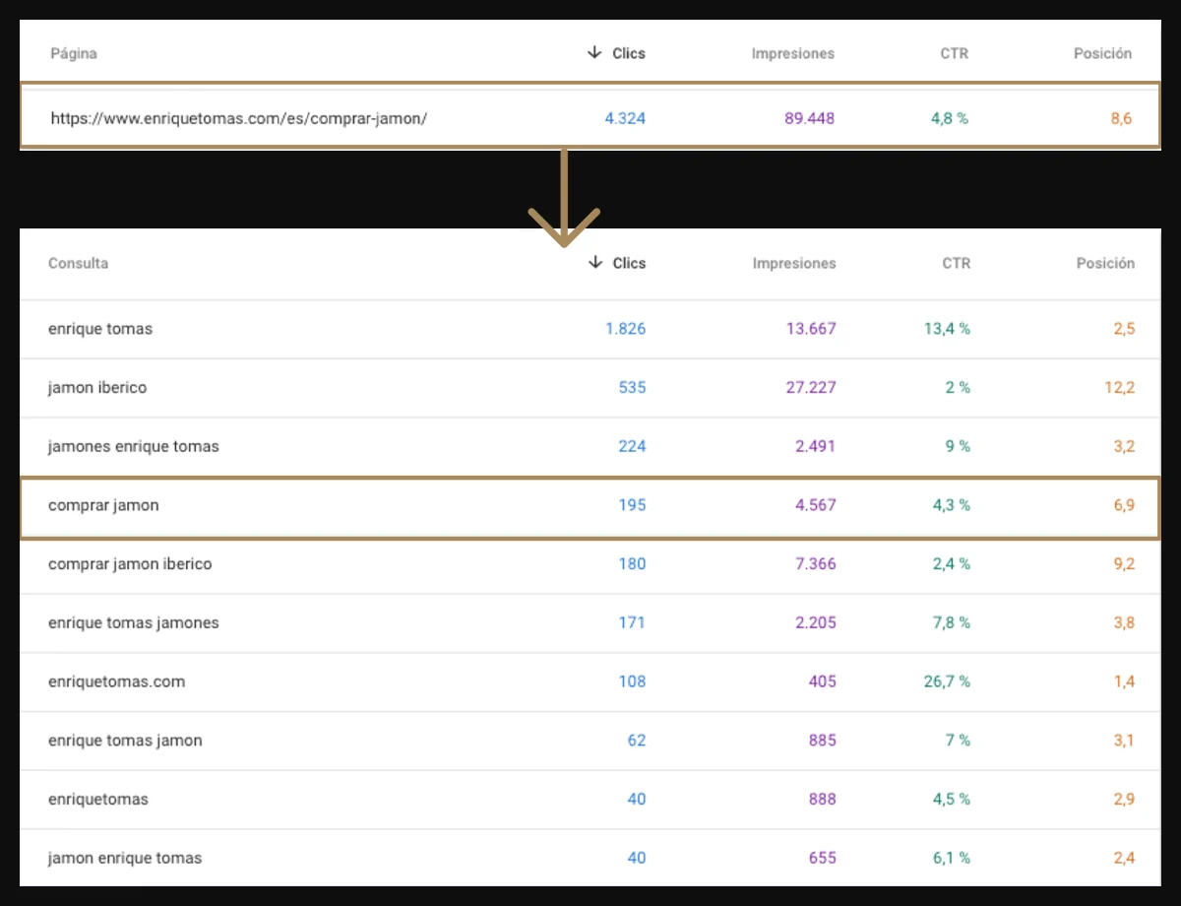The image size is (1181, 906).
Task: Click the 8,6 position value
Action: click(1121, 118)
